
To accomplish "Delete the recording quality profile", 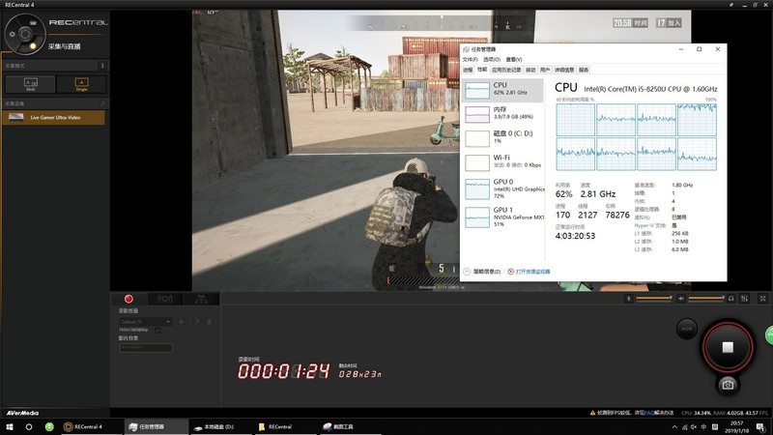I will pos(209,321).
